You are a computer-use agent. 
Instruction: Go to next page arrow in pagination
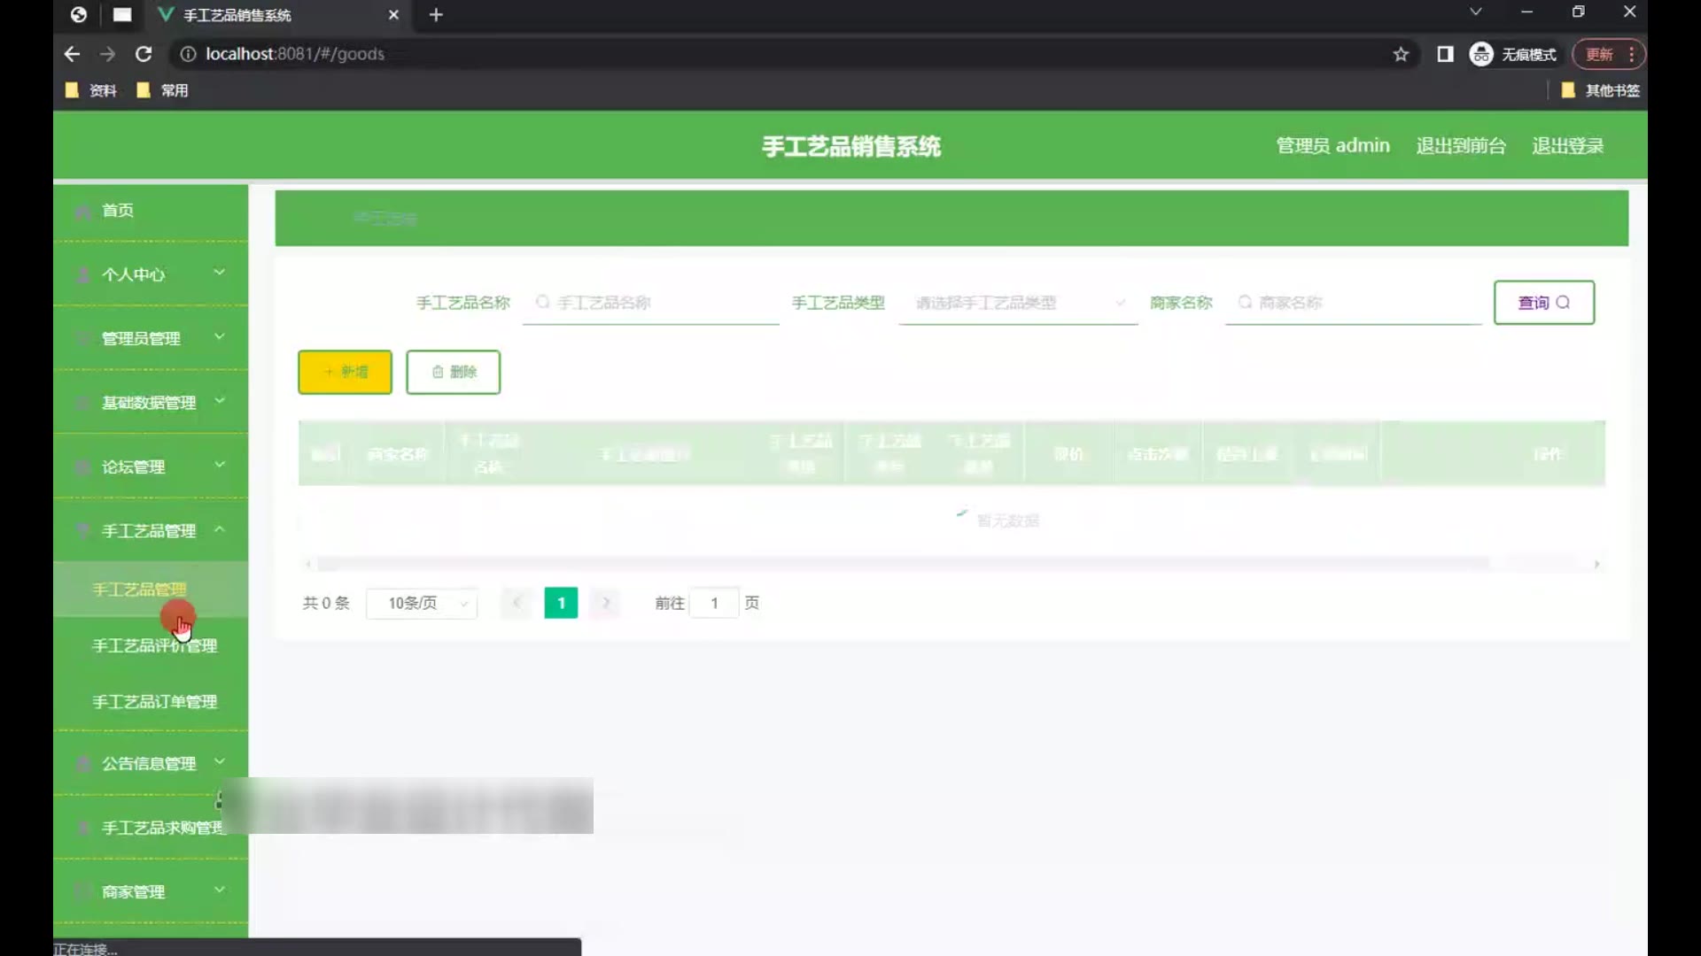[x=606, y=603]
